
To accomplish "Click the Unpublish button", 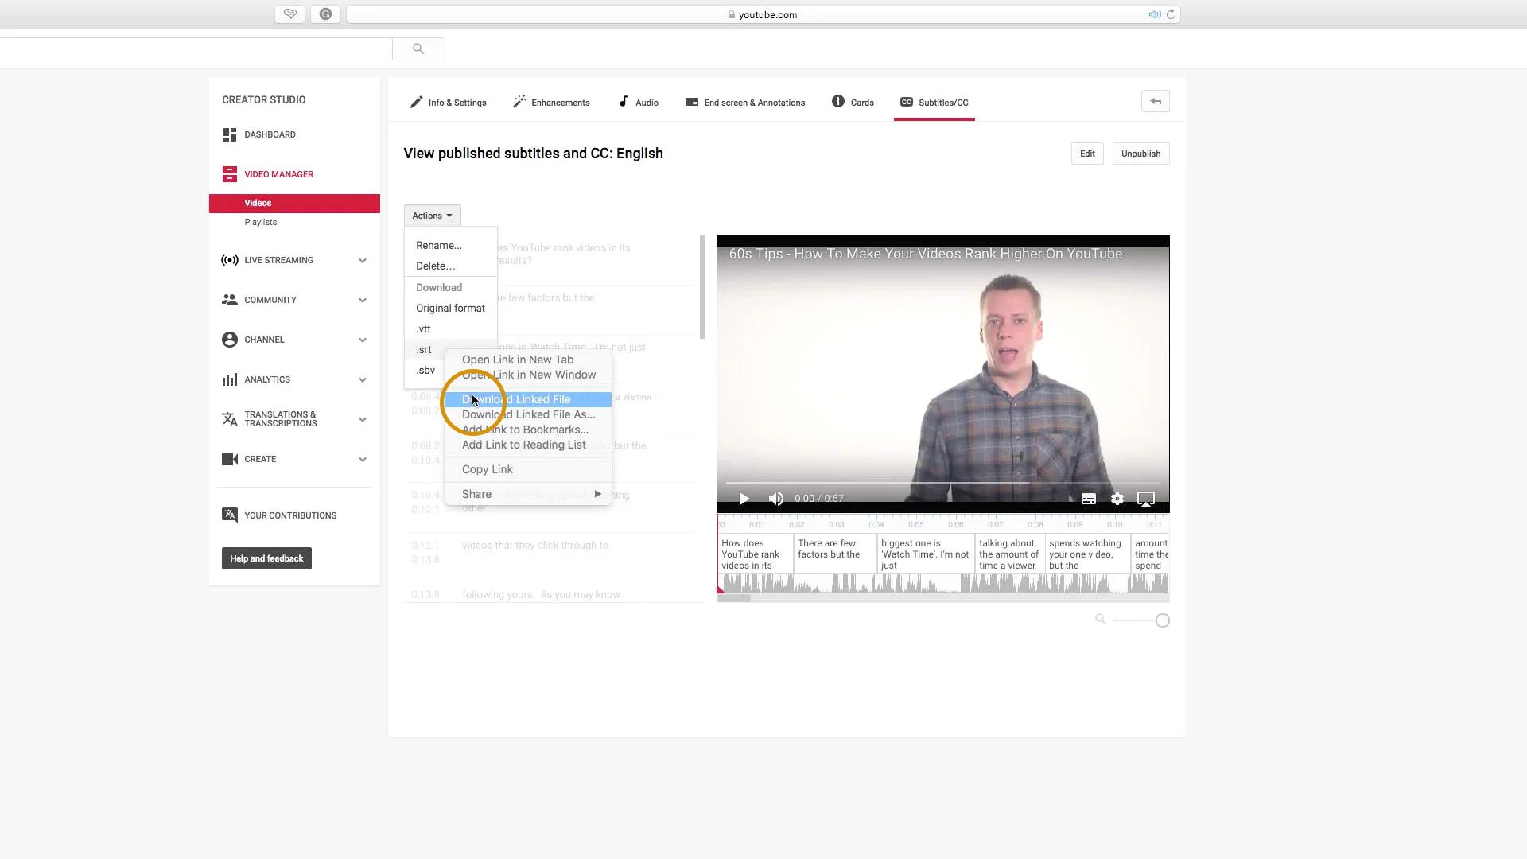I will pyautogui.click(x=1140, y=154).
